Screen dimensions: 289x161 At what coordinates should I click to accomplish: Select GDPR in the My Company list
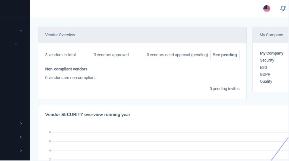(265, 75)
